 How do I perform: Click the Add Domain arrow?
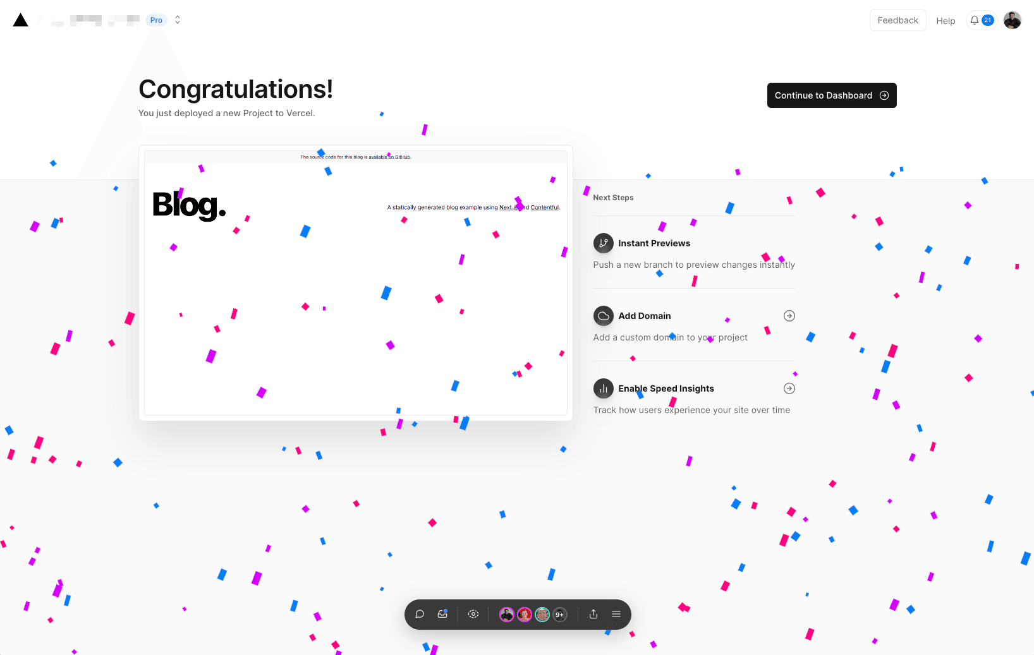click(x=789, y=316)
